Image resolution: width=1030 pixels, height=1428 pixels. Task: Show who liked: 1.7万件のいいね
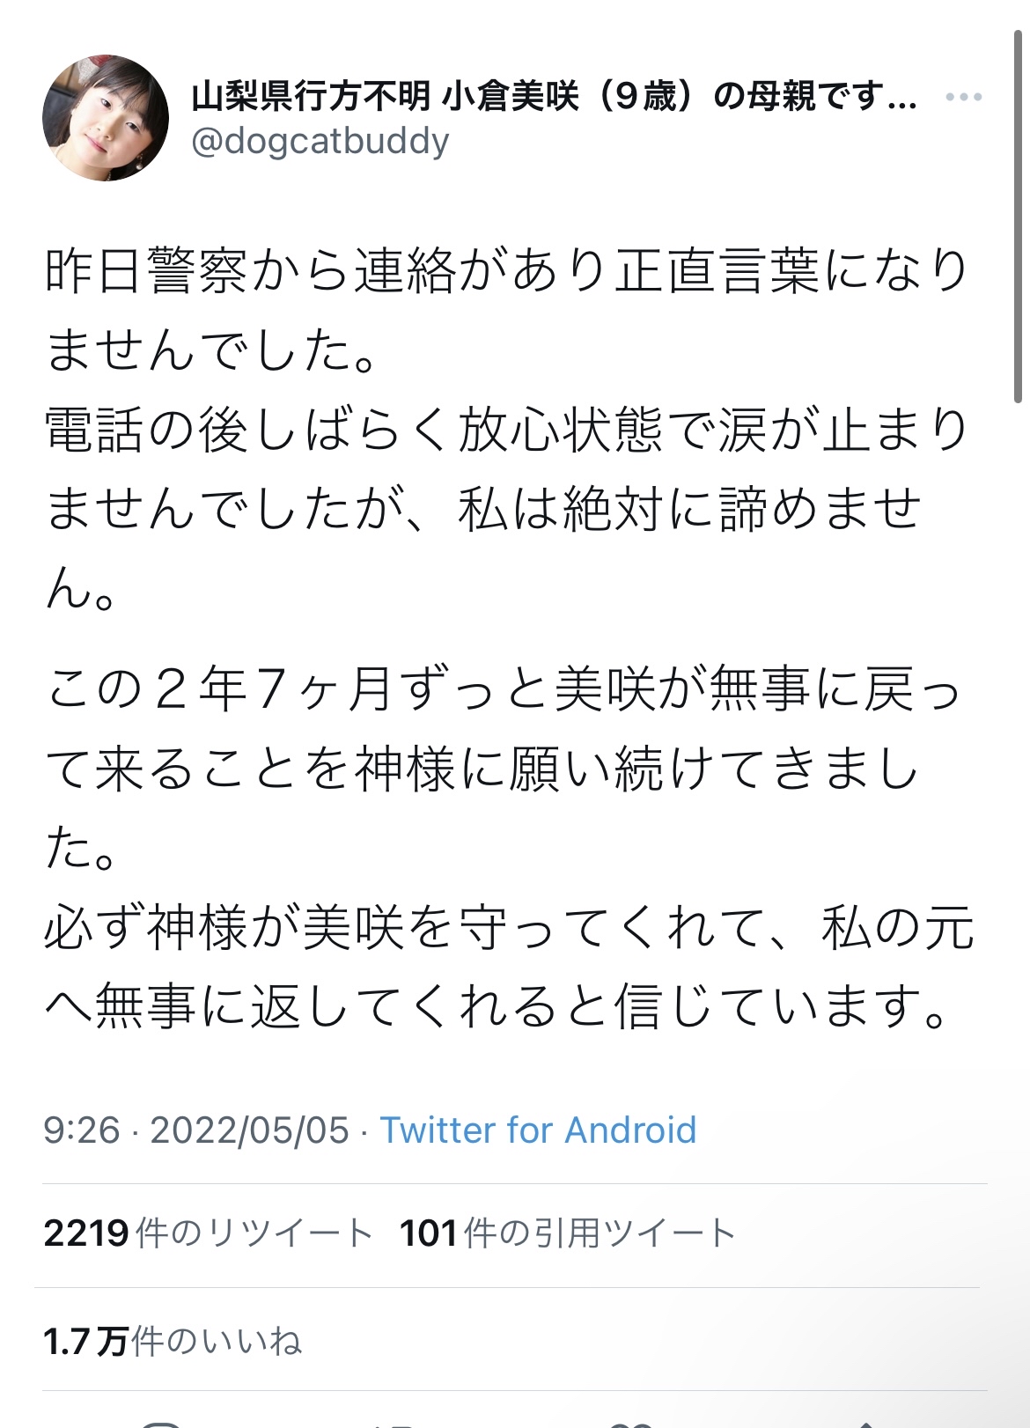(x=173, y=1341)
